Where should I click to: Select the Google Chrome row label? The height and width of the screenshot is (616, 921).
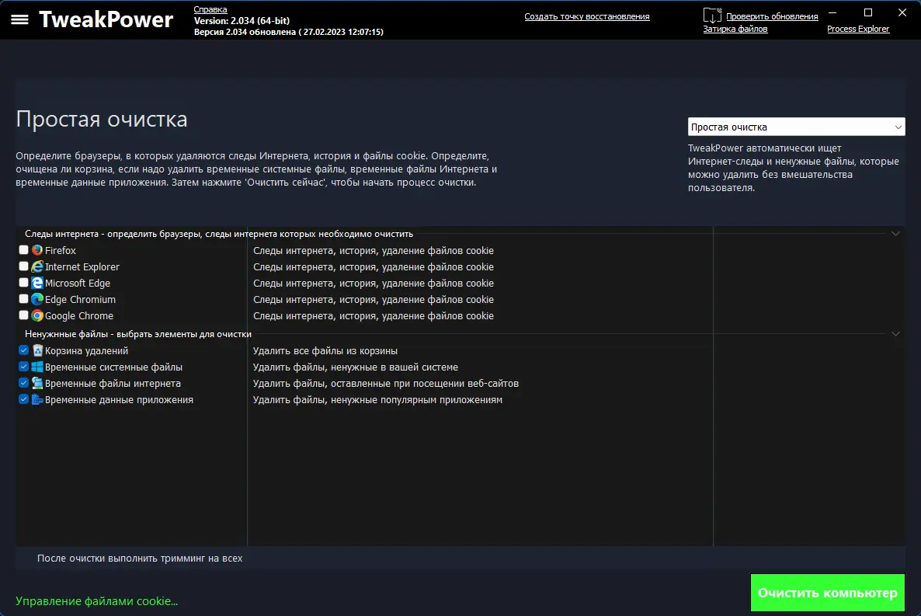pyautogui.click(x=79, y=315)
